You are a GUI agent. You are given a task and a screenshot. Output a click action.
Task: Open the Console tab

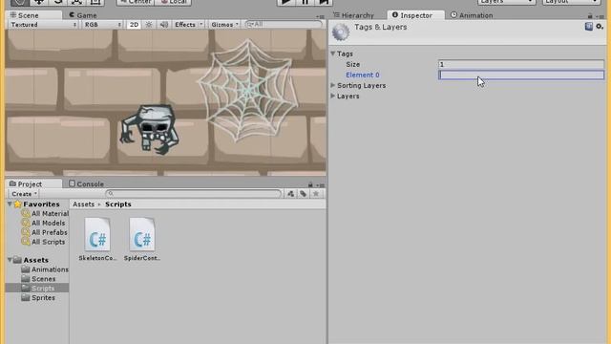86,183
